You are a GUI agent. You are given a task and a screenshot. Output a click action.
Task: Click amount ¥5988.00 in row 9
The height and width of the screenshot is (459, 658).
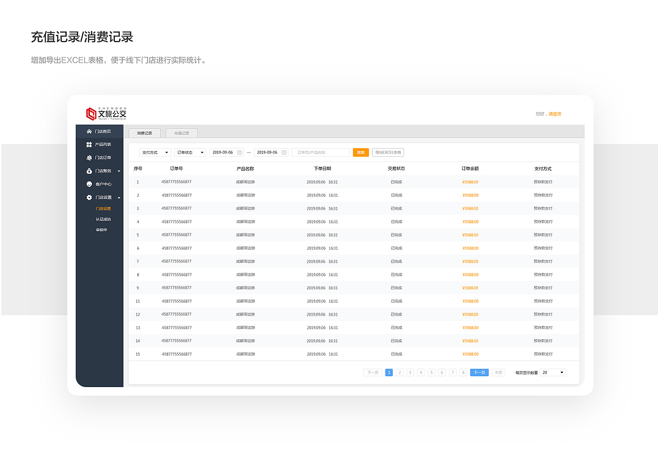470,288
